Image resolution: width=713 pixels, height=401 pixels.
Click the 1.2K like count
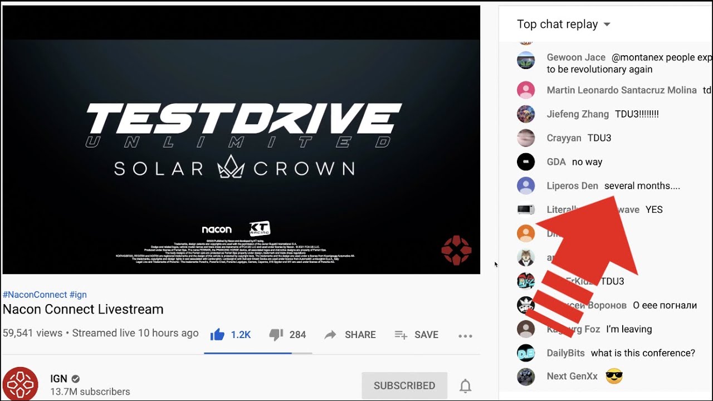(241, 335)
